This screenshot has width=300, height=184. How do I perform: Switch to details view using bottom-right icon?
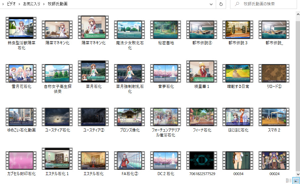[289, 180]
